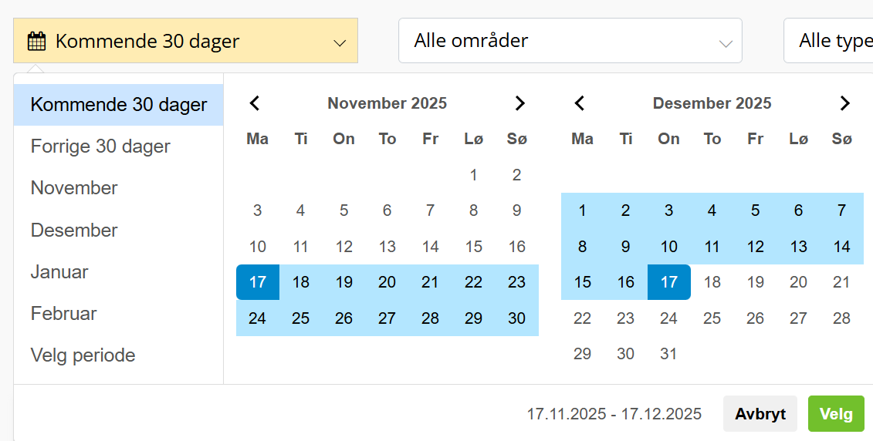Image resolution: width=873 pixels, height=441 pixels.
Task: Click right arrow beside Desember 2025
Action: click(844, 103)
